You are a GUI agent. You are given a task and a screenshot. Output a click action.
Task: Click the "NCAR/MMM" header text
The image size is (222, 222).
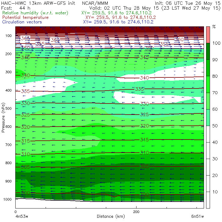click(95, 3)
